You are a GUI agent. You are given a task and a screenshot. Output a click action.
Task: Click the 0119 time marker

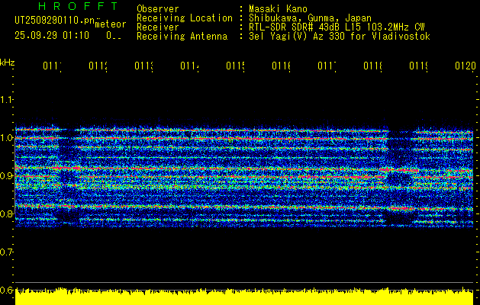click(x=419, y=66)
